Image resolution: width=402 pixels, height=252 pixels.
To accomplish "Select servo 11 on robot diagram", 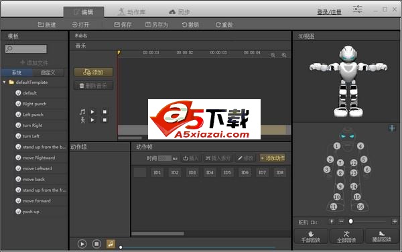I will 333,206.
